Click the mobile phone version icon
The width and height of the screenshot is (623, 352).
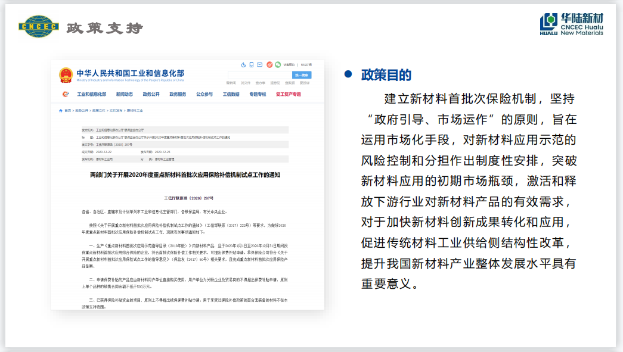pos(252,64)
